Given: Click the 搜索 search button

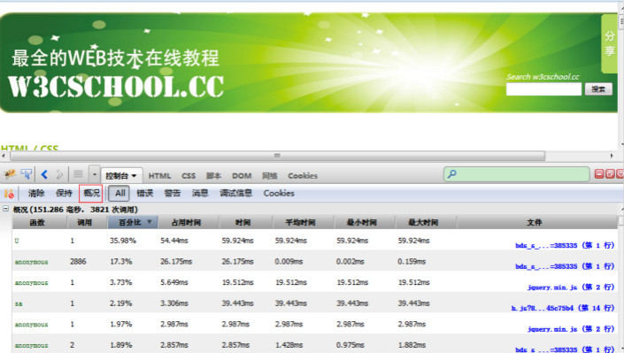Looking at the screenshot, I should [x=598, y=89].
